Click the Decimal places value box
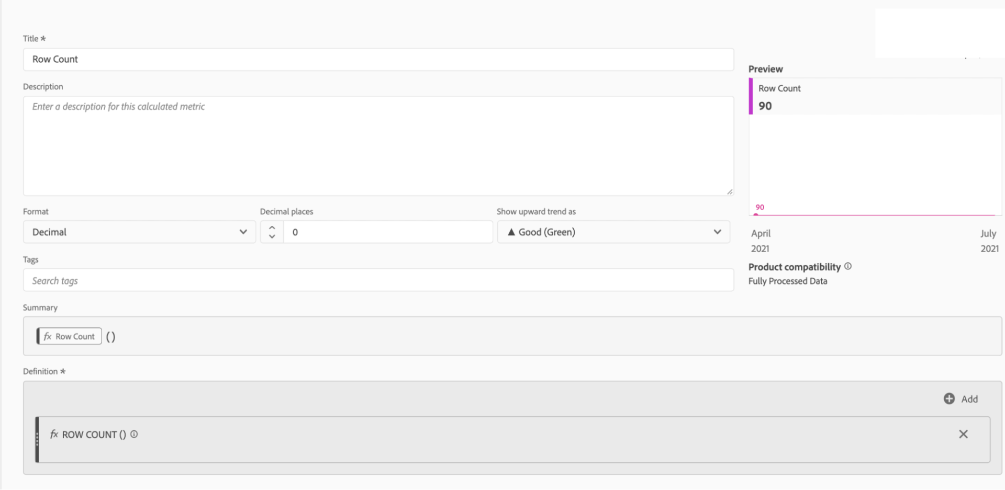The height and width of the screenshot is (490, 1005). point(387,232)
